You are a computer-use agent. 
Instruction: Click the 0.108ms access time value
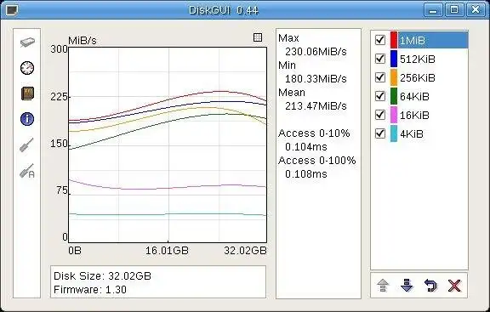tap(306, 174)
